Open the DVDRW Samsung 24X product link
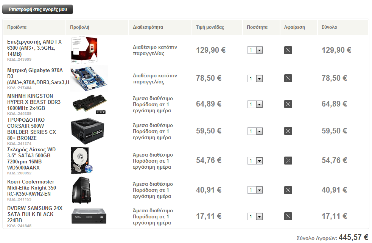372x243 pixels. pyautogui.click(x=35, y=214)
